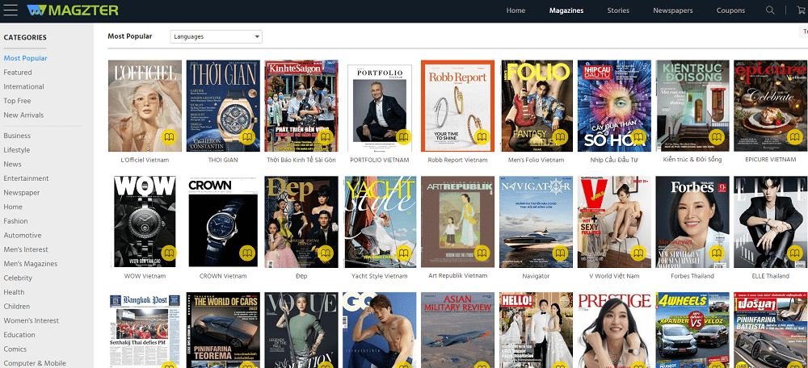The image size is (808, 368).
Task: Select Newspaper category in sidebar
Action: pyautogui.click(x=22, y=193)
